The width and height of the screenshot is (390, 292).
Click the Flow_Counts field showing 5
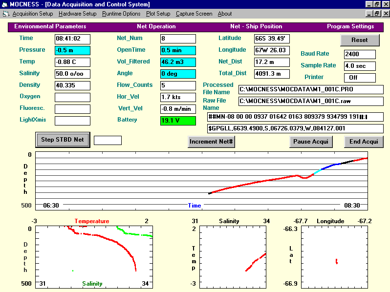pyautogui.click(x=178, y=85)
